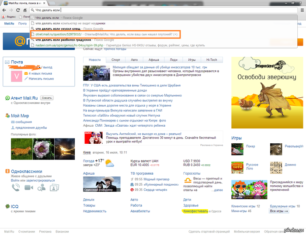Viewport: 306px width, 235px height.
Task: Open the Одноклассники phone call icon
Action: [x=16, y=187]
